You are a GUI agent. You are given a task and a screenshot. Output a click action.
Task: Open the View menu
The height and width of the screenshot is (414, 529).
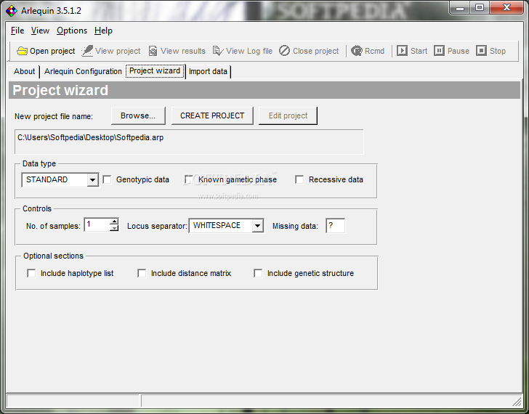[x=40, y=31]
